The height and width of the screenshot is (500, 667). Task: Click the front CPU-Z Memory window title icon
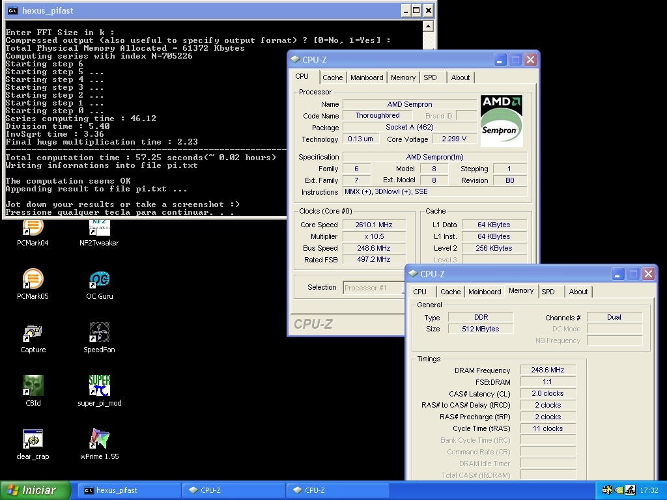[x=412, y=274]
